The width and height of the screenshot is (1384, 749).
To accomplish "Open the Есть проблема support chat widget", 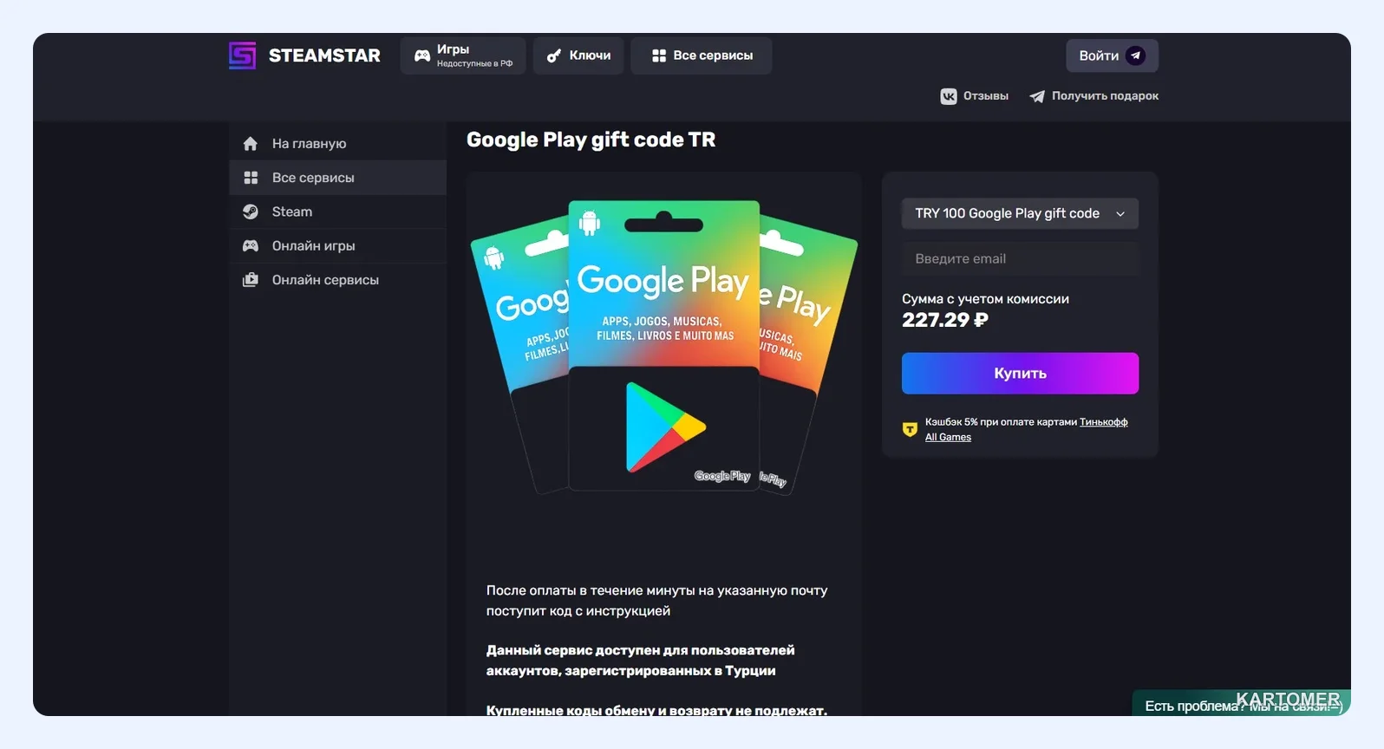I will 1242,704.
